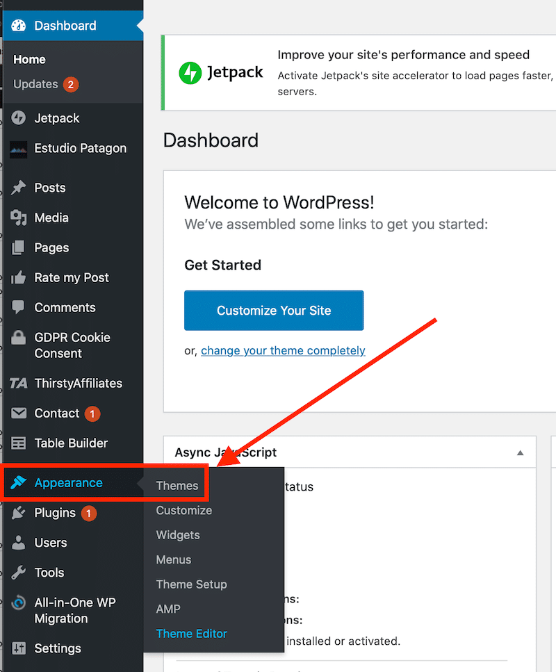The width and height of the screenshot is (556, 672).
Task: Select Customize in Appearance flyout
Action: [x=184, y=511]
